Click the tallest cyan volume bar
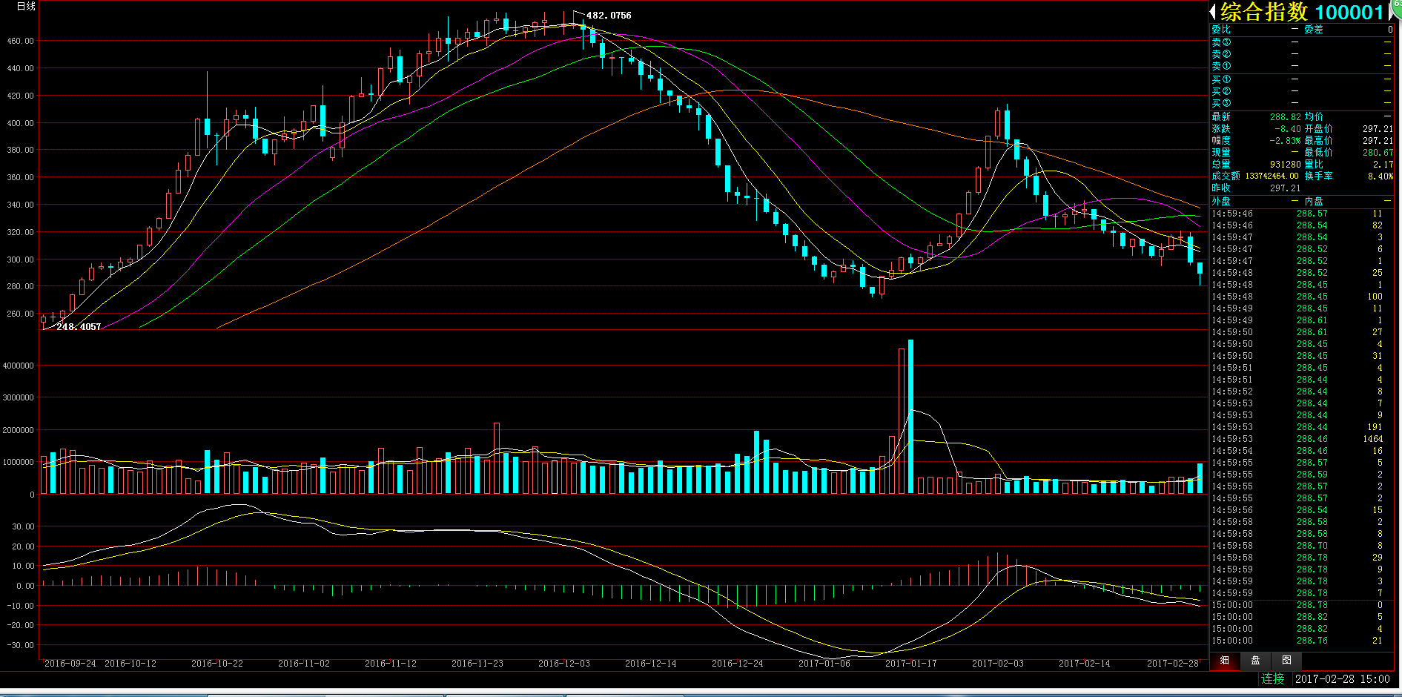 [x=910, y=415]
